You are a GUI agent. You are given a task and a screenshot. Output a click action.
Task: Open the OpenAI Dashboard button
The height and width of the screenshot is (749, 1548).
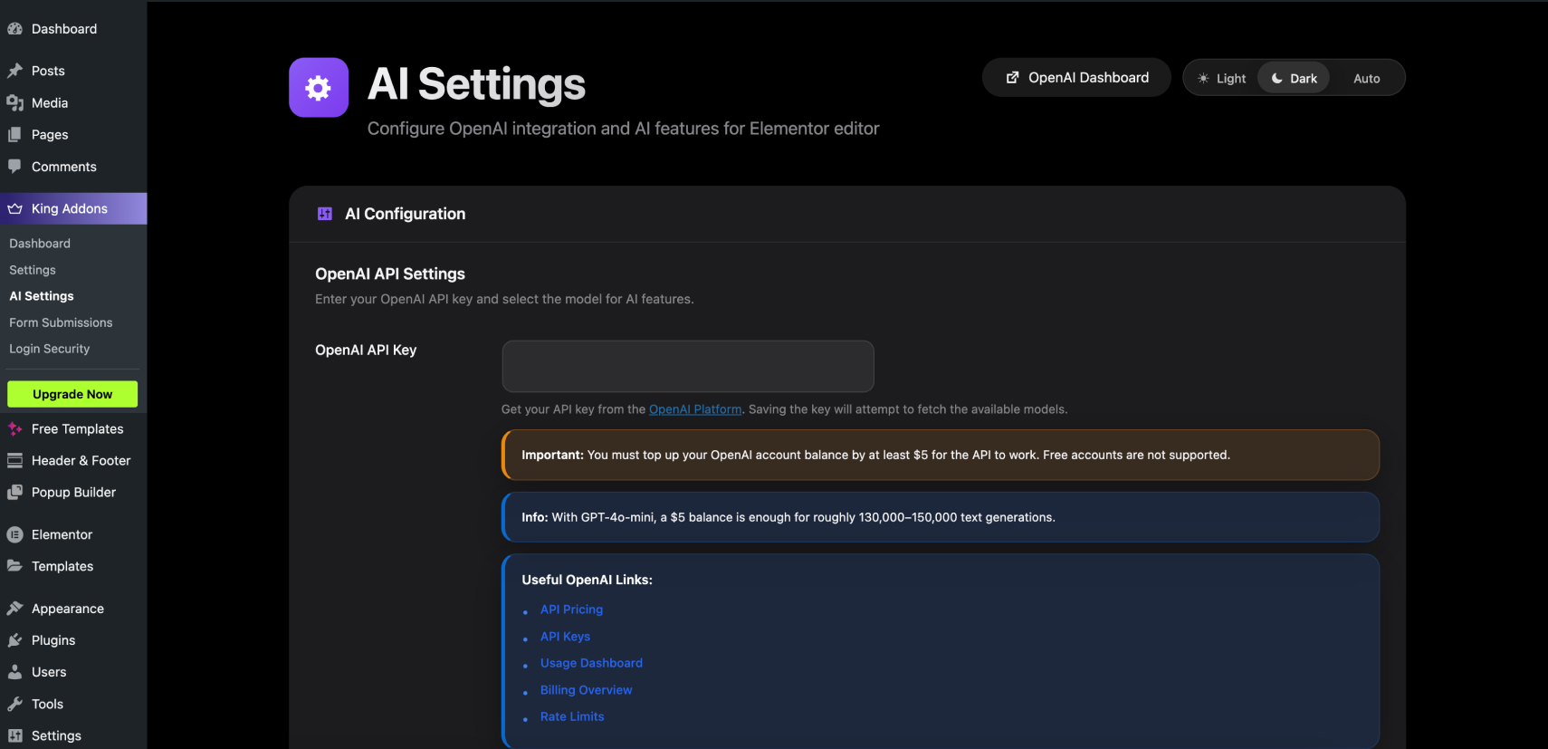[x=1076, y=78]
